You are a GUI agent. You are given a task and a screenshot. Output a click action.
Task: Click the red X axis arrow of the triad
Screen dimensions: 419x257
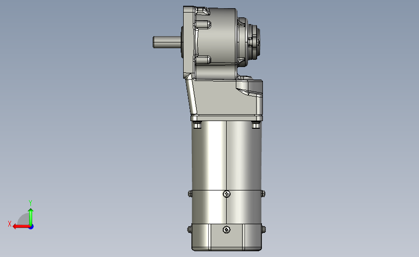[x=21, y=227]
